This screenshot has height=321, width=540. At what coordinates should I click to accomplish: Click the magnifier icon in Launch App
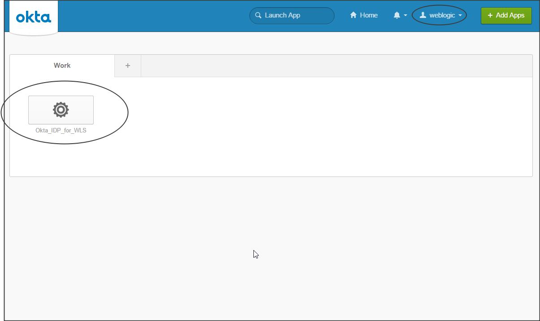click(258, 15)
